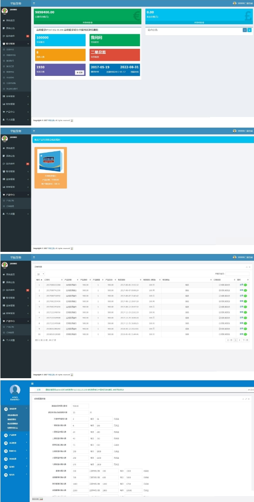This screenshot has height=502, width=254.
Task: Click the round icon beside 会员管理 in admin sidebar
Action: 6,443
